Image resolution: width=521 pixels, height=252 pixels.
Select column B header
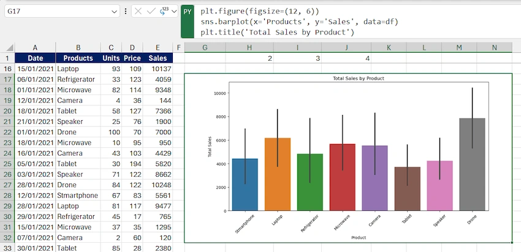[78, 48]
